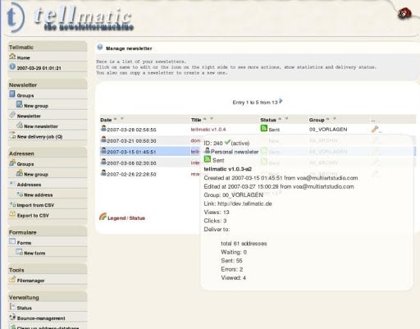Open address Groups under Adressen
Image resolution: width=420 pixels, height=329 pixels.
[x=25, y=164]
